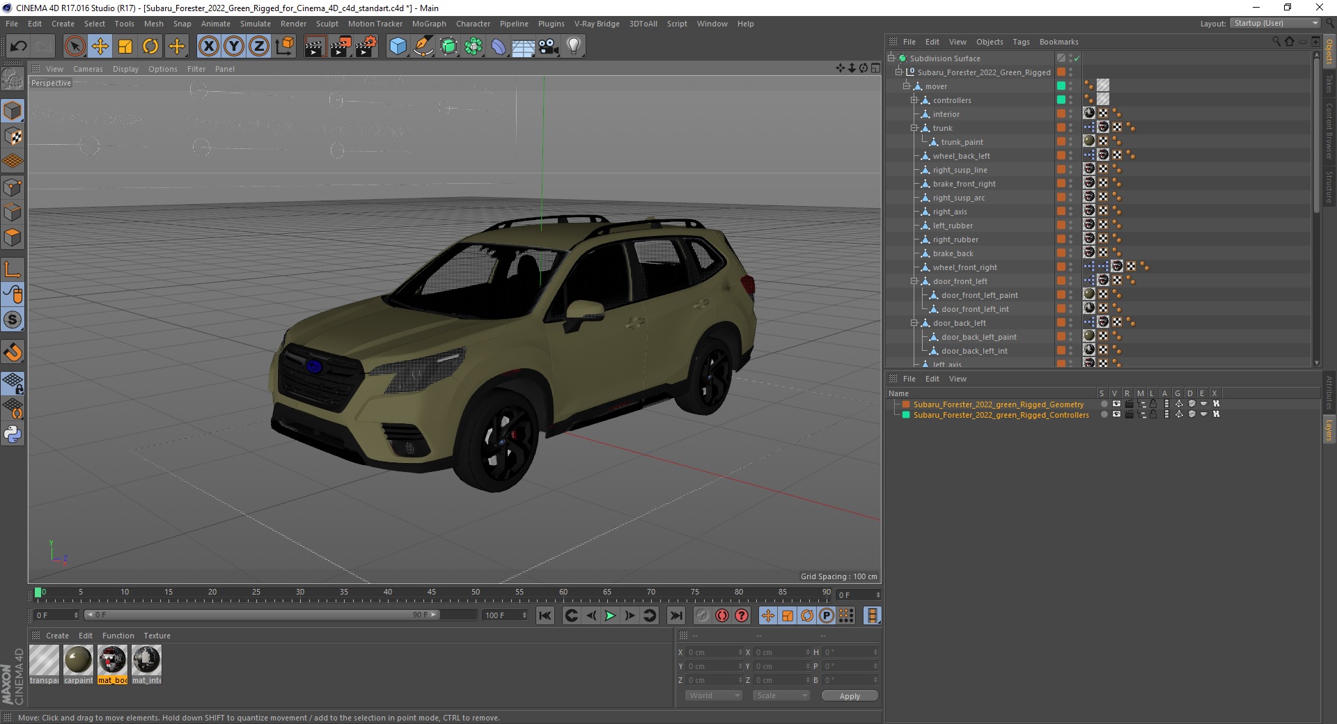Open the Layout dropdown Startup (User)
Viewport: 1337px width, 724px height.
[x=1276, y=23]
